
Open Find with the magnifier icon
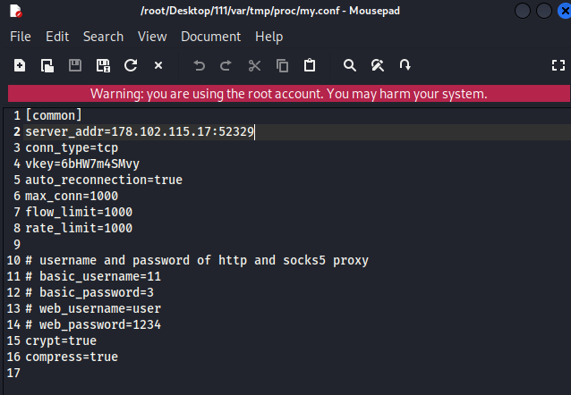point(350,65)
